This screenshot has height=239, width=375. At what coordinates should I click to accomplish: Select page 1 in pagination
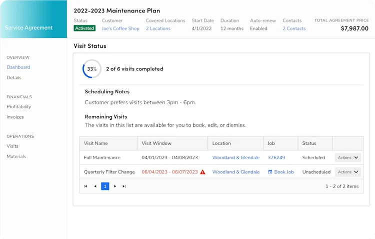pos(105,186)
